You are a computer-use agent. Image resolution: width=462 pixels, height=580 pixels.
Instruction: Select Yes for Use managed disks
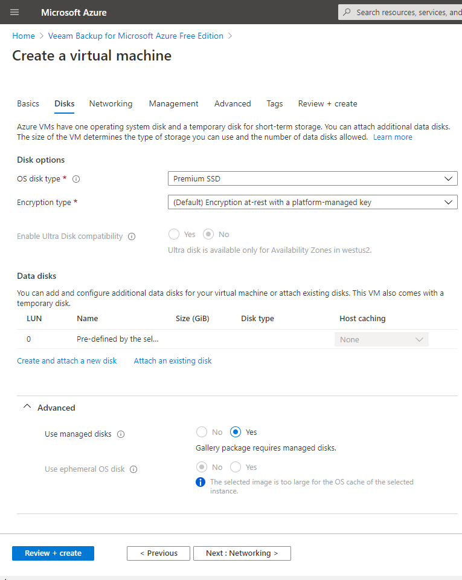click(x=236, y=432)
